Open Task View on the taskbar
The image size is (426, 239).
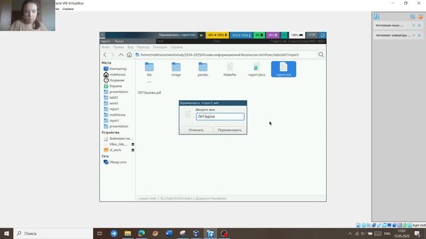click(x=100, y=233)
